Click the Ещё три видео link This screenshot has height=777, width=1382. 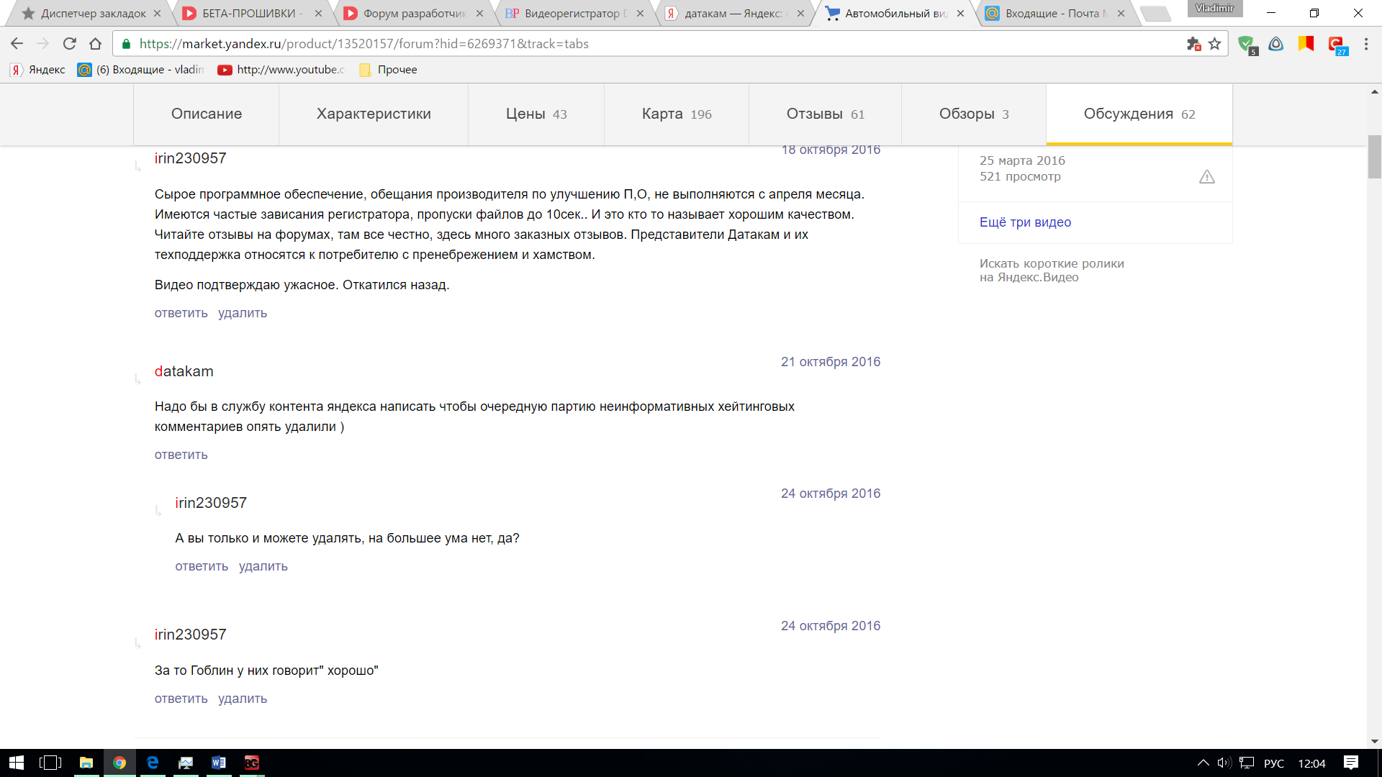click(x=1025, y=222)
